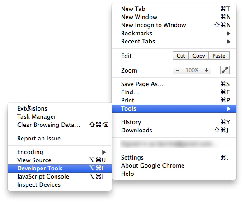Click the 100% zoom level display
This screenshot has width=244, height=203.
192,70
